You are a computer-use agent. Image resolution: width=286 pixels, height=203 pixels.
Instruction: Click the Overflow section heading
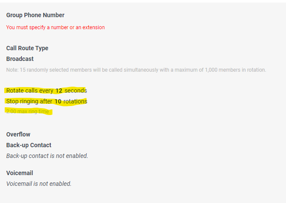coord(18,134)
